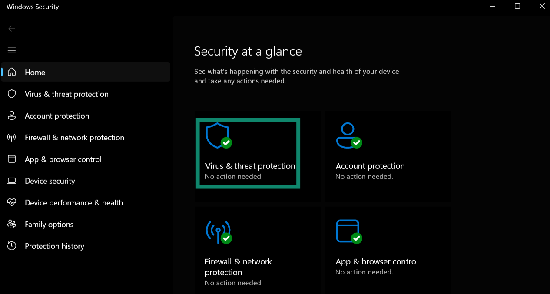The image size is (550, 294).
Task: Click the green checkmark on Account protection
Action: pos(357,143)
